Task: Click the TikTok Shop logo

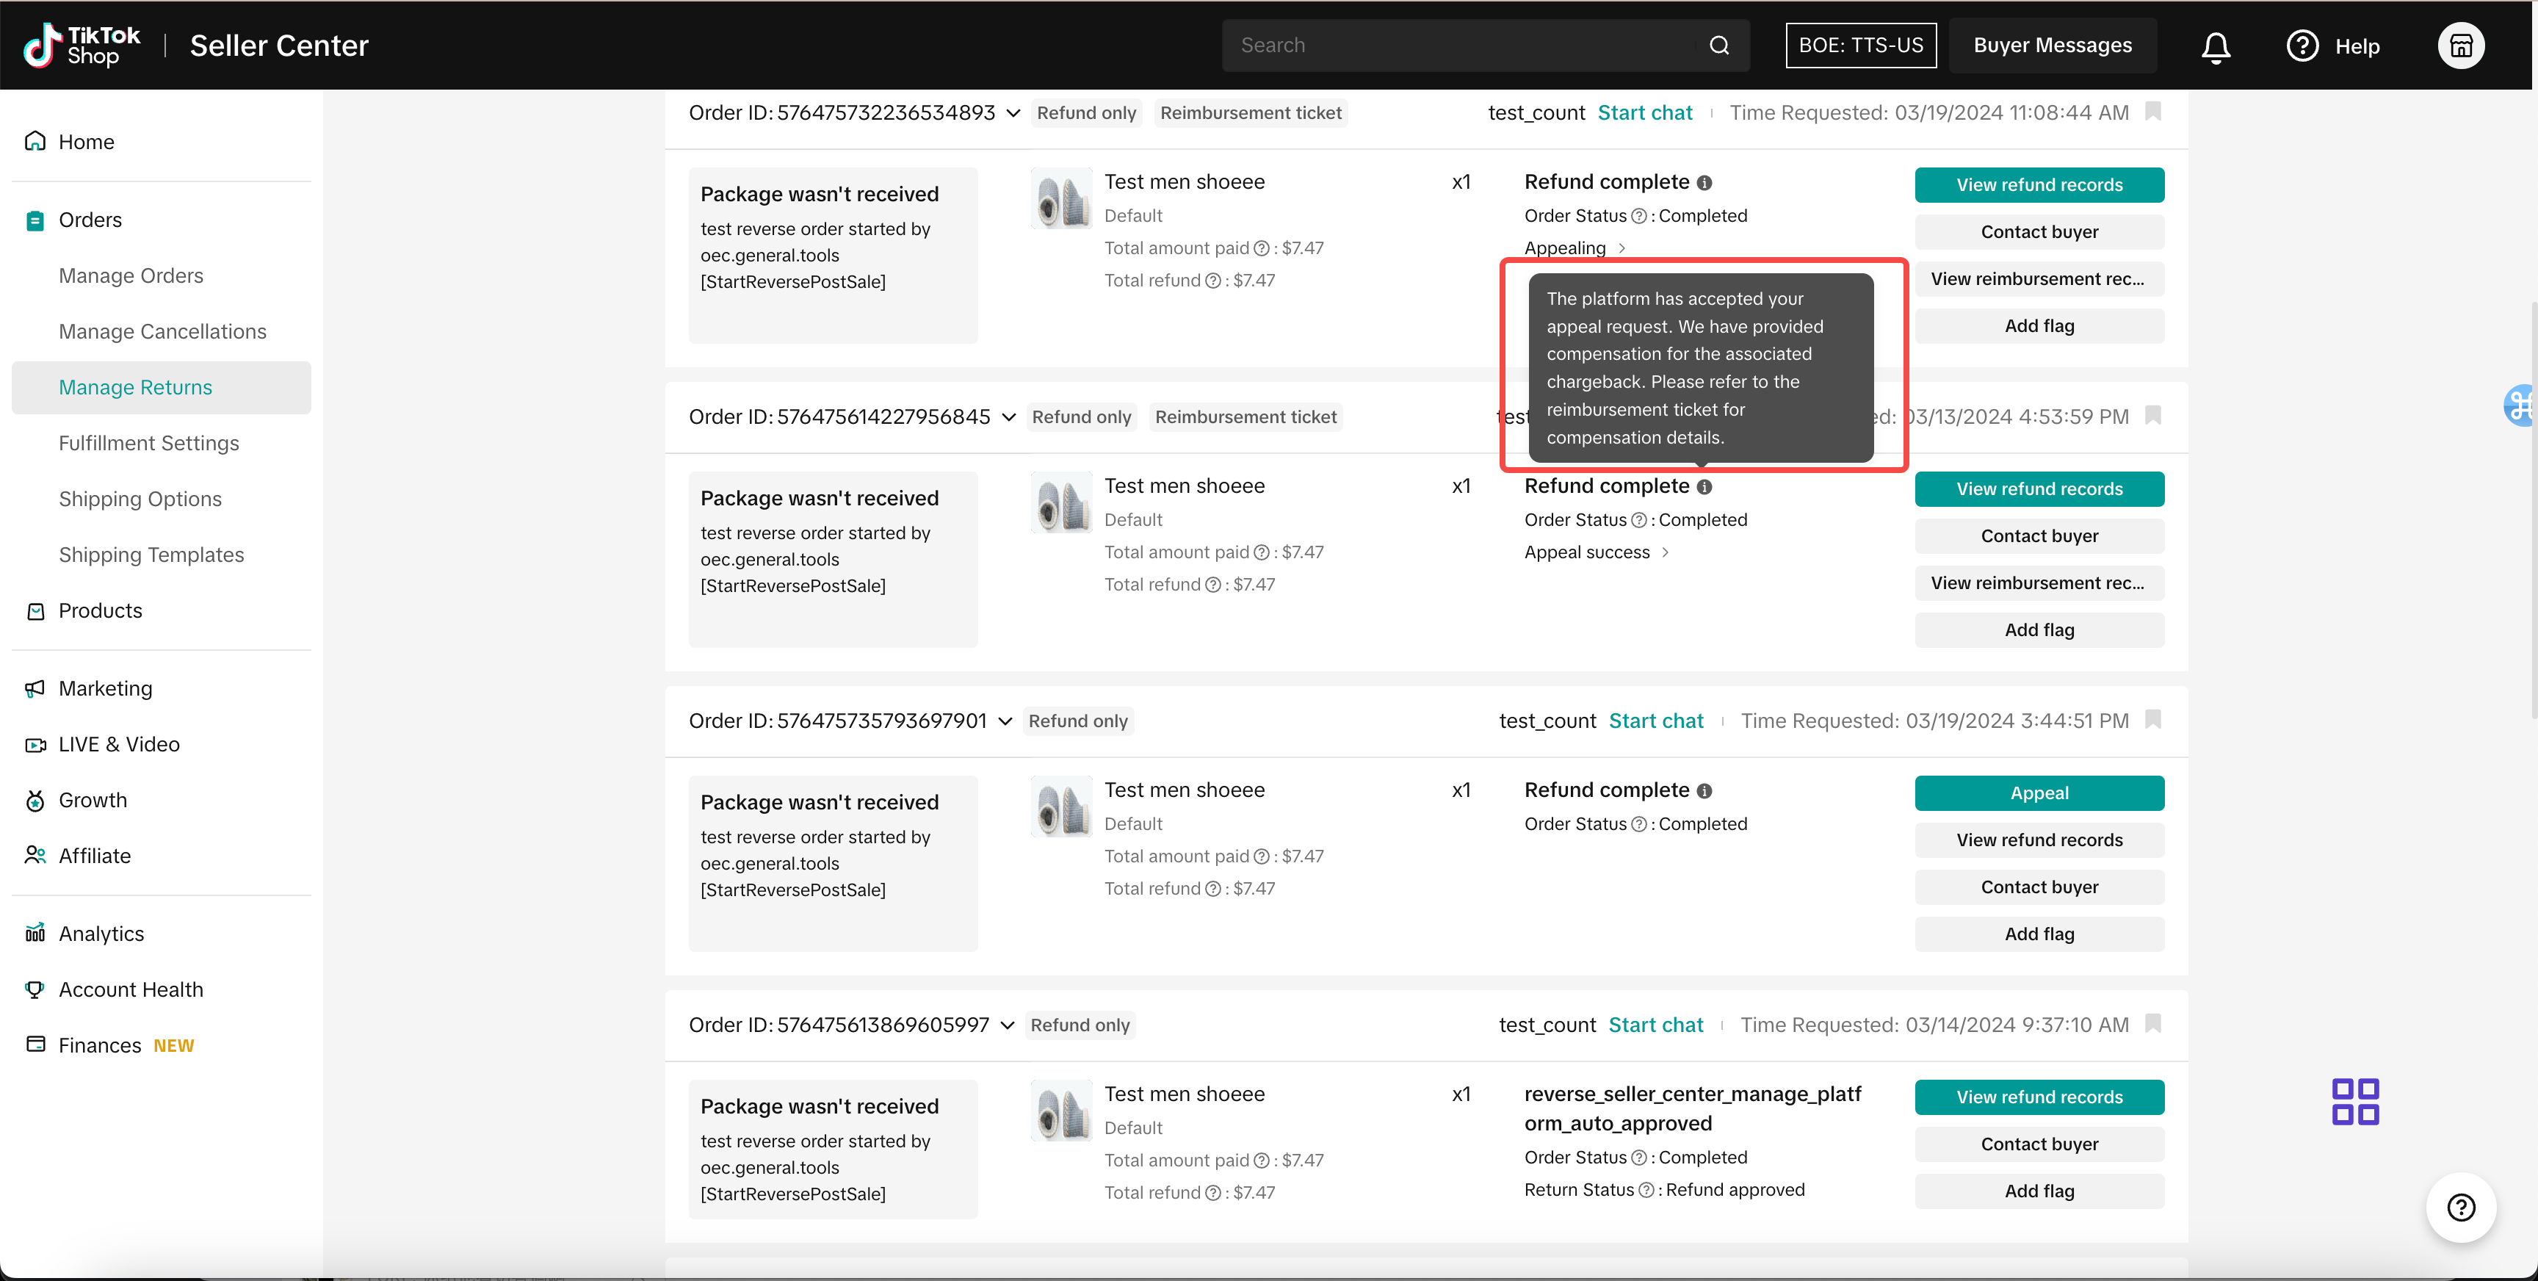Action: (83, 46)
